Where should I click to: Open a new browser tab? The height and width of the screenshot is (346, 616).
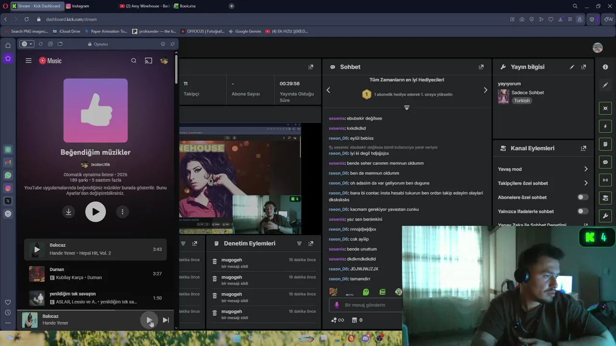pos(231,6)
